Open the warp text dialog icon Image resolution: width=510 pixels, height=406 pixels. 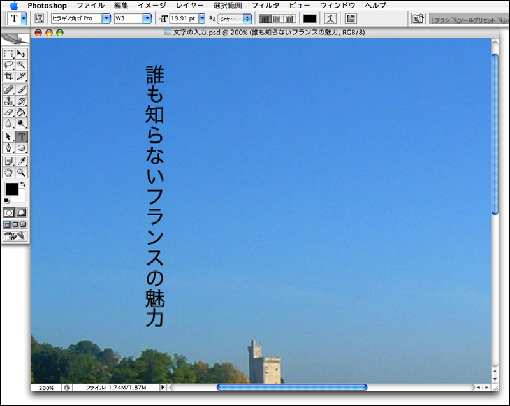pyautogui.click(x=330, y=18)
